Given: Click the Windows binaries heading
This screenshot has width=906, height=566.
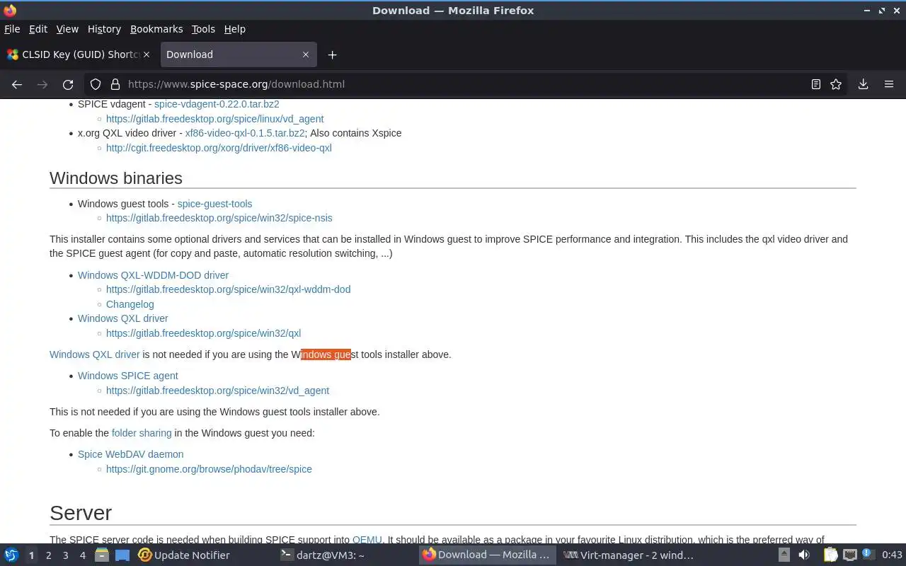Looking at the screenshot, I should tap(116, 178).
